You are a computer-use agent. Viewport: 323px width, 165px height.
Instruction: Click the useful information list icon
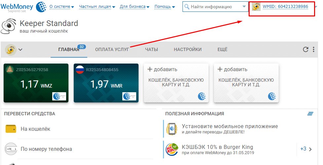click(x=310, y=114)
